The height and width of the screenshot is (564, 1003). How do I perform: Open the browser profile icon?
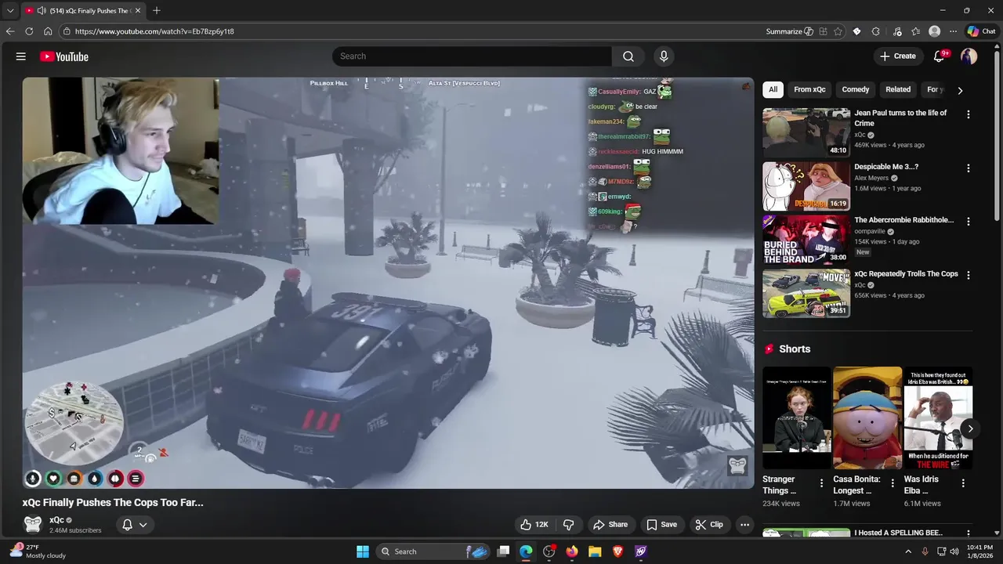tap(934, 31)
